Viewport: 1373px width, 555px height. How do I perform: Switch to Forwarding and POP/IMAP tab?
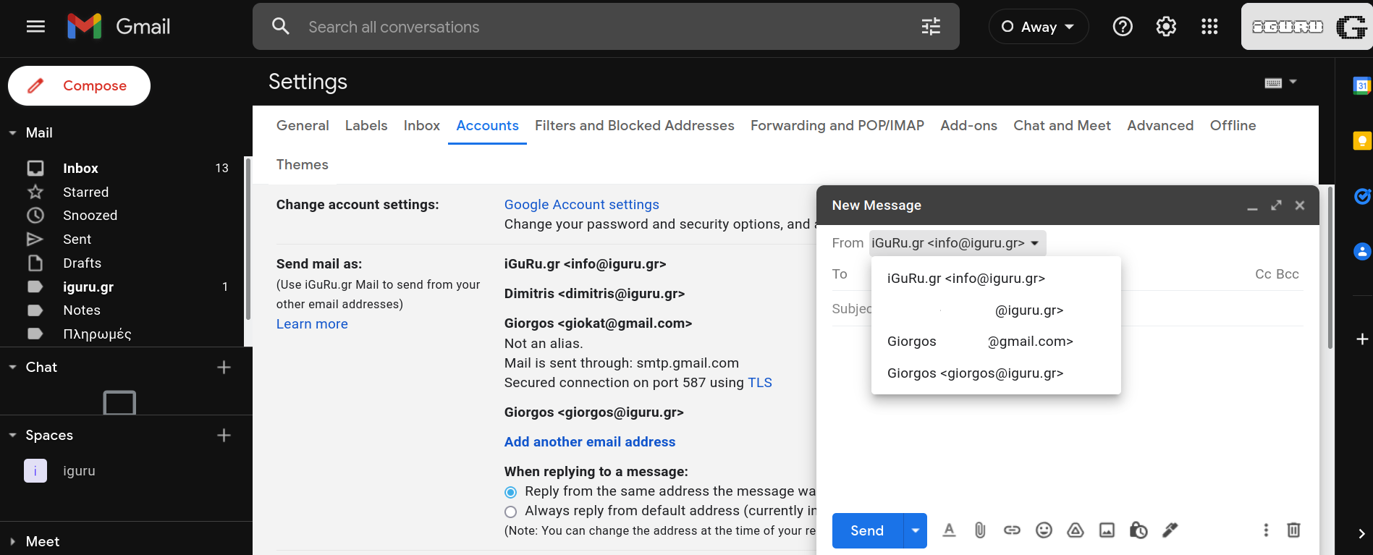(837, 125)
